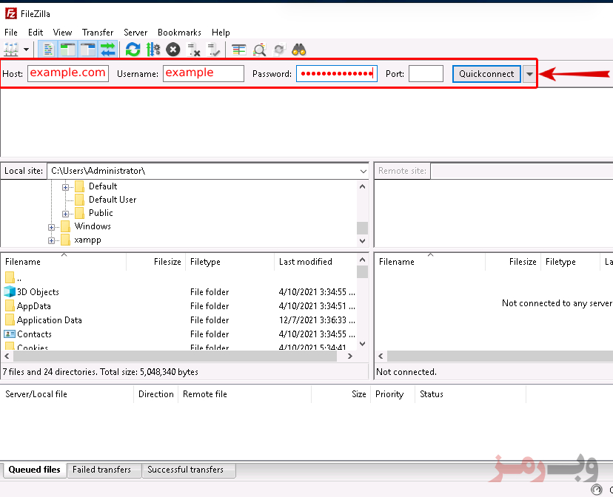Expand the Public folder node
Viewport: 613px width, 497px height.
click(x=66, y=214)
